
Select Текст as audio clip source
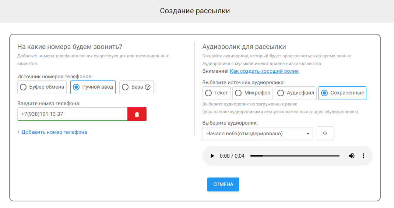[217, 93]
